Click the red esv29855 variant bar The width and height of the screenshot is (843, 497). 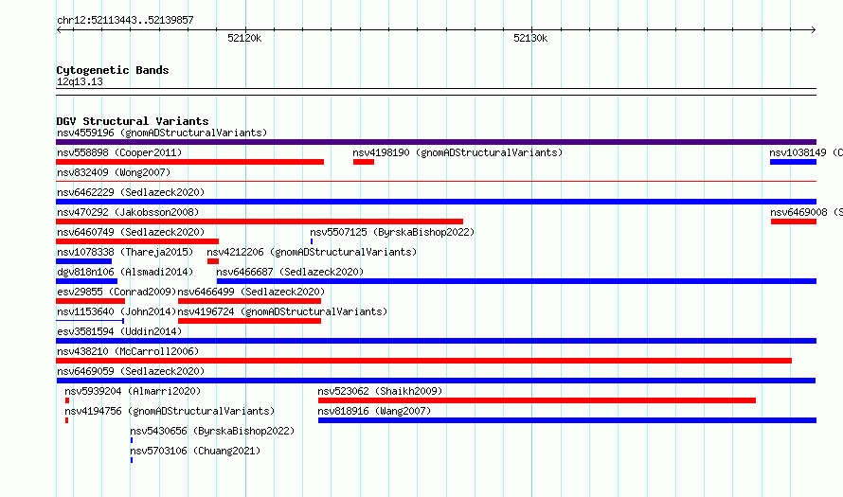coord(90,301)
